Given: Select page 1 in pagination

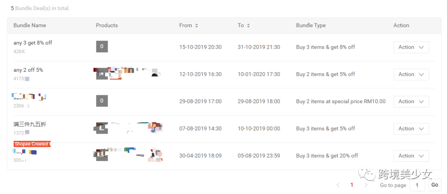Looking at the screenshot, I should [x=352, y=185].
